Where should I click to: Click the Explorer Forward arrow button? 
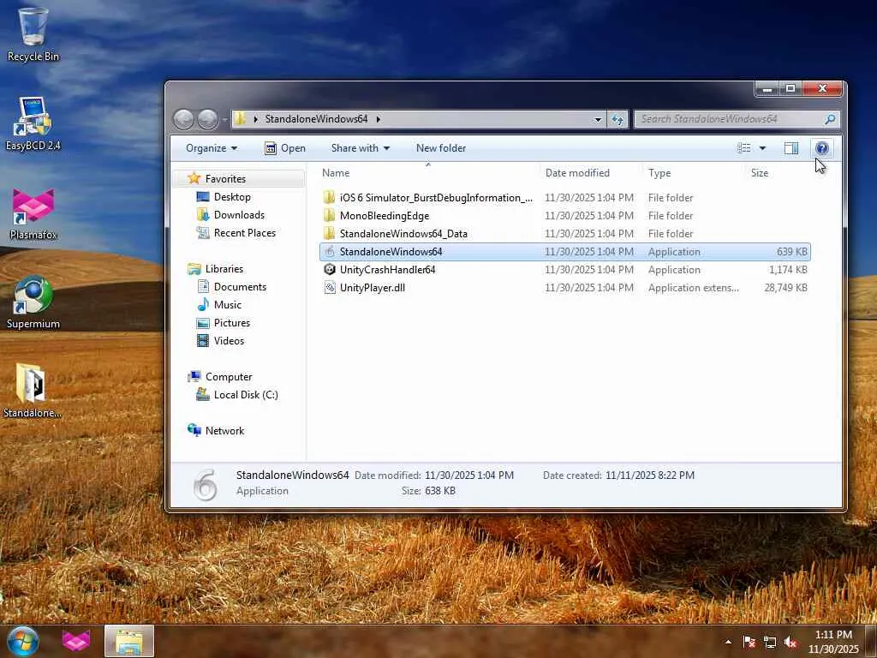pos(207,118)
